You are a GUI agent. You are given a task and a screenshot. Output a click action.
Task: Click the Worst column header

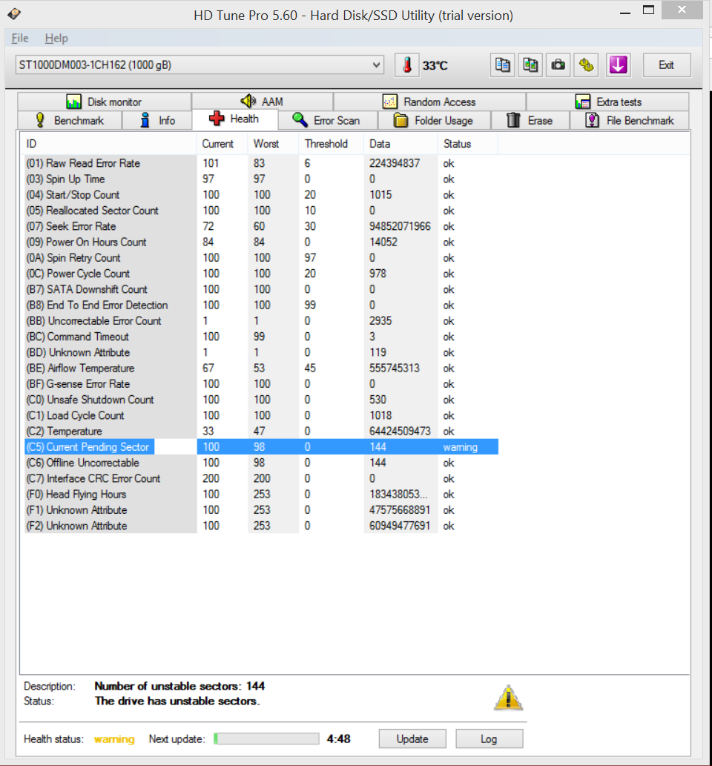coord(273,144)
